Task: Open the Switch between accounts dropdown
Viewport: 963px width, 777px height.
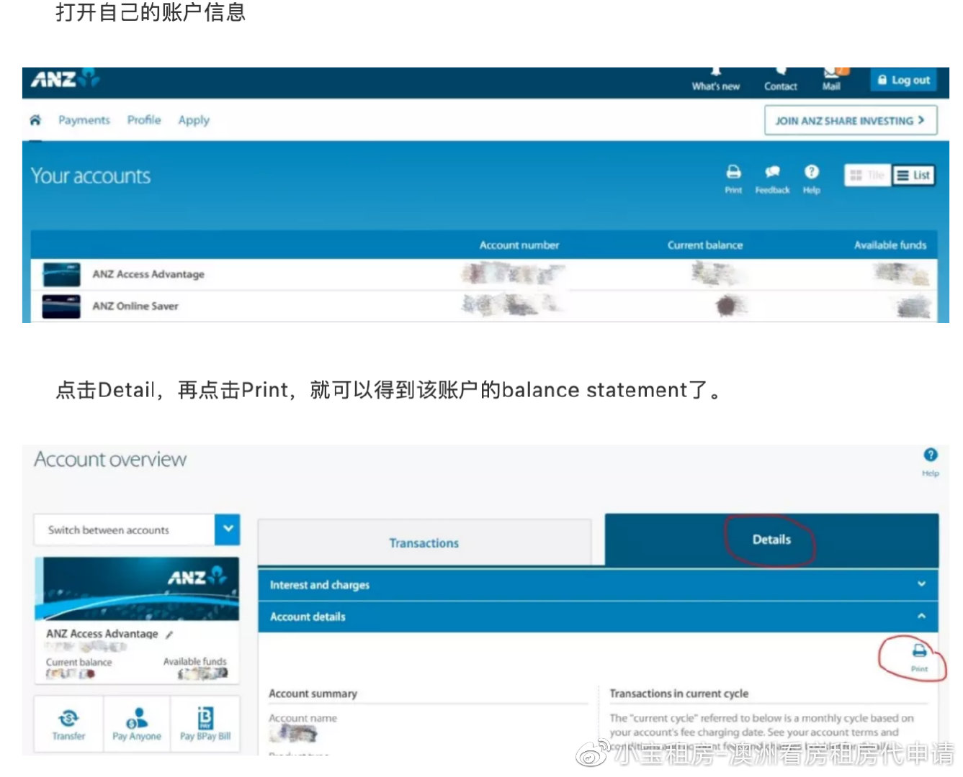Action: click(x=228, y=530)
